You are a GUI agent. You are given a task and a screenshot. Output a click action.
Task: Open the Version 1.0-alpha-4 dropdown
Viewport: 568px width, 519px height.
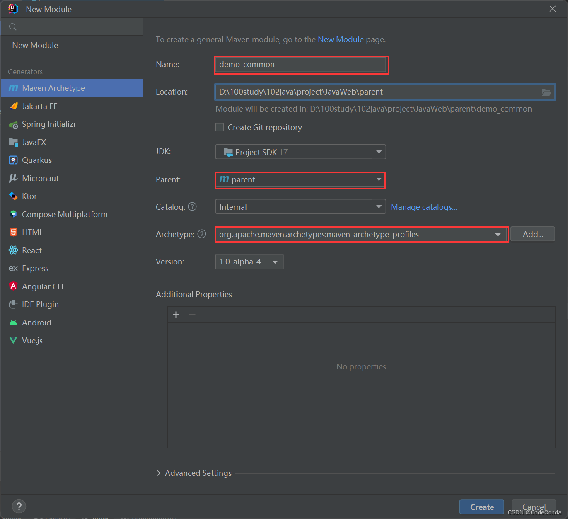click(249, 262)
